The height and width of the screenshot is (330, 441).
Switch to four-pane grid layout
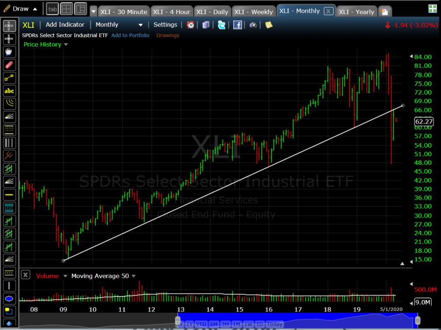coord(66,9)
